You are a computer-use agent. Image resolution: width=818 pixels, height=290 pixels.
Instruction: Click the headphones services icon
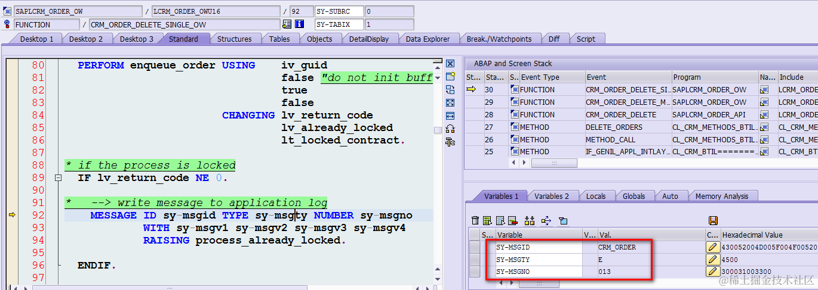pyautogui.click(x=450, y=129)
